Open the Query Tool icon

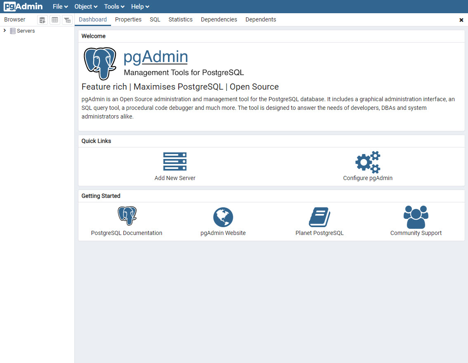[x=43, y=19]
